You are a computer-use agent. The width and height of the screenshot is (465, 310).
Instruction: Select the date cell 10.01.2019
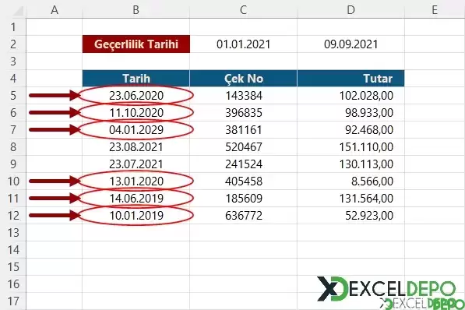coord(136,216)
